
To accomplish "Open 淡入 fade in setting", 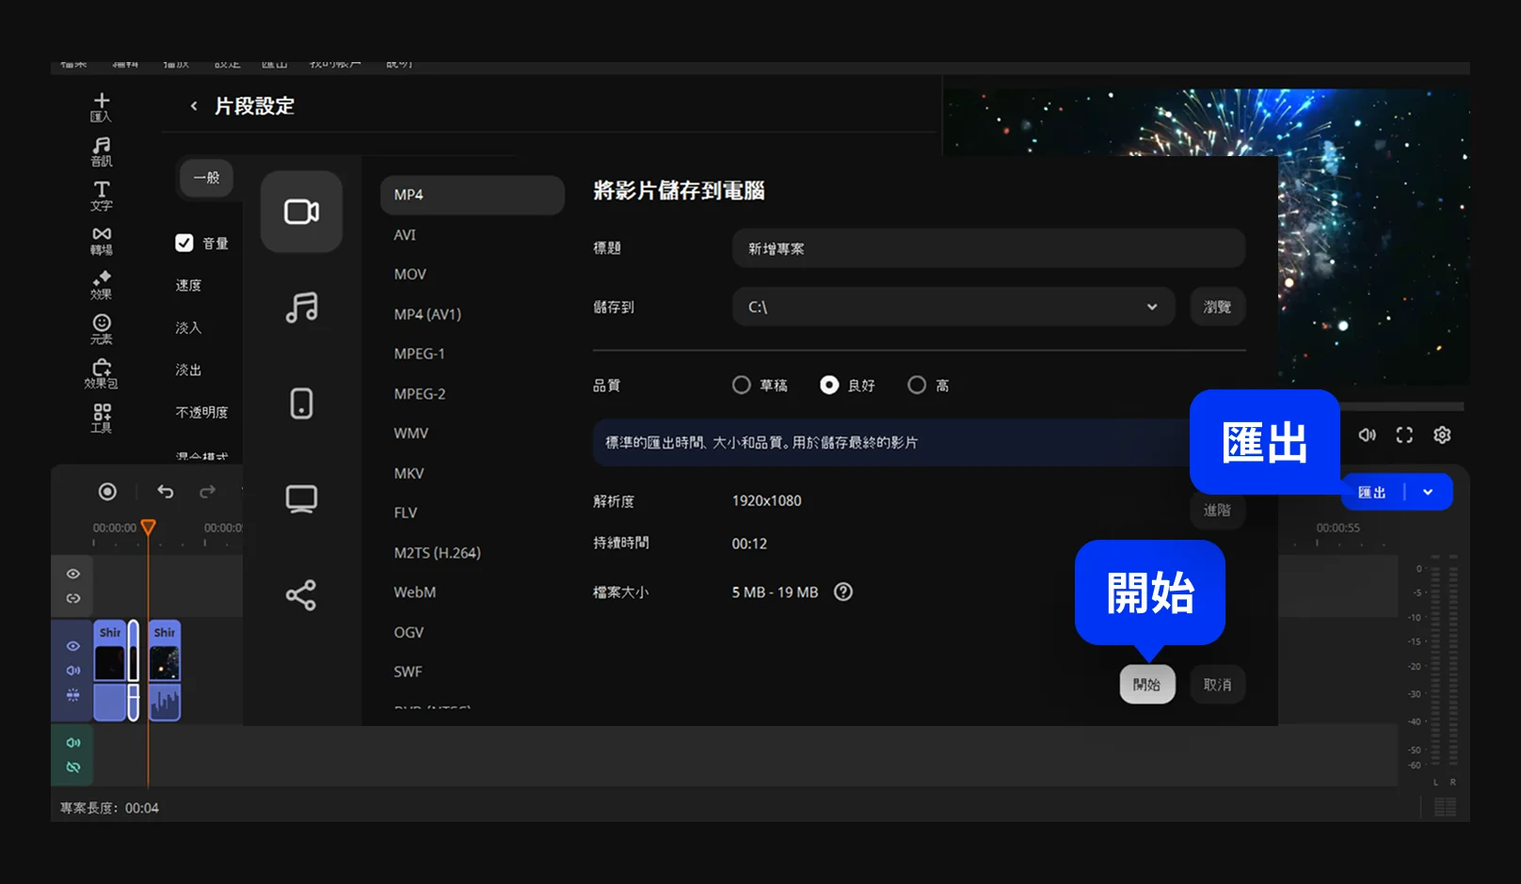I will [x=188, y=327].
